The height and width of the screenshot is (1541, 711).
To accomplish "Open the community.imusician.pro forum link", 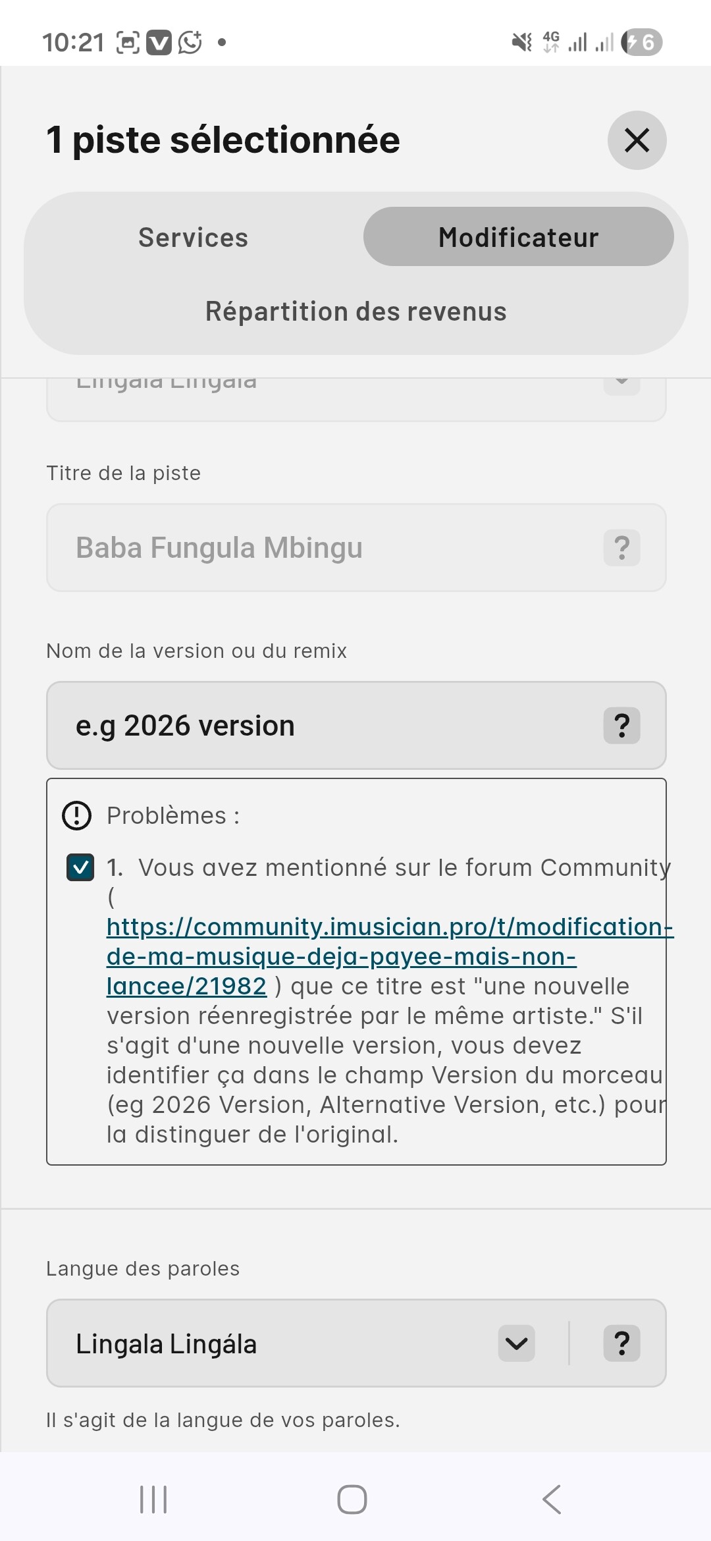I will (x=341, y=956).
